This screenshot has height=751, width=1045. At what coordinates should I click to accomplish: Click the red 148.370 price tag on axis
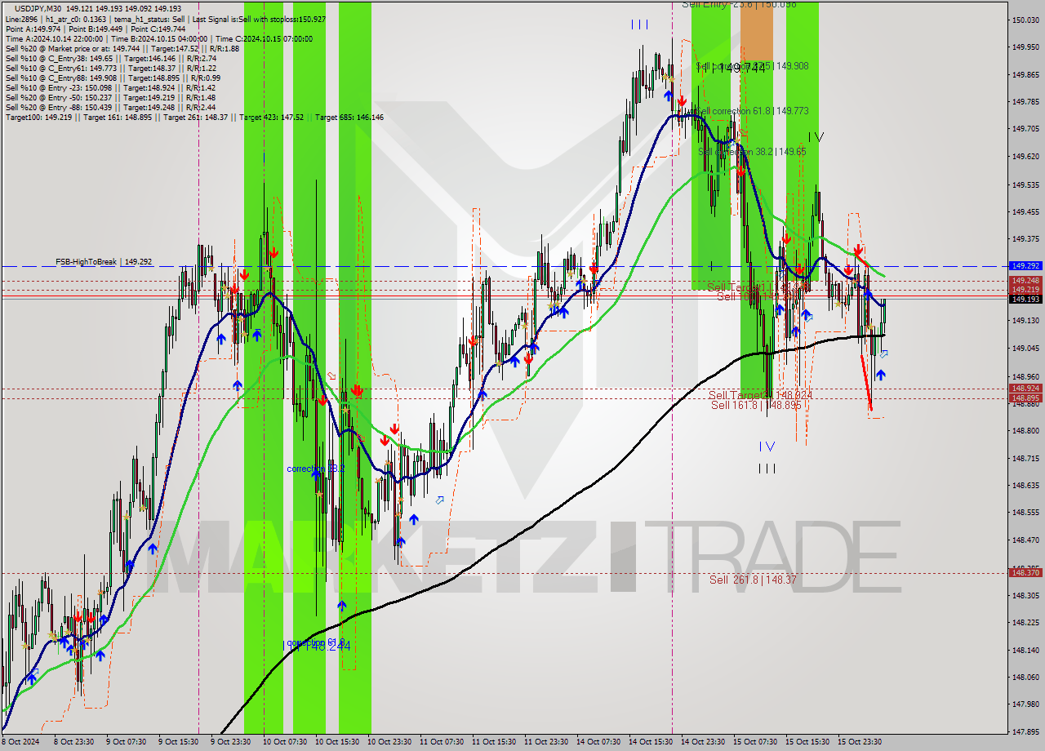click(1025, 573)
